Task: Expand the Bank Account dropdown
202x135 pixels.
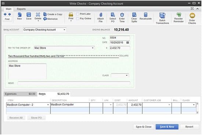Action: [x=64, y=30]
